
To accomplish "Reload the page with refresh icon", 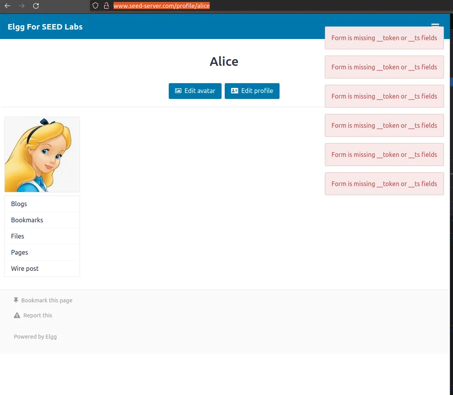I will [36, 6].
